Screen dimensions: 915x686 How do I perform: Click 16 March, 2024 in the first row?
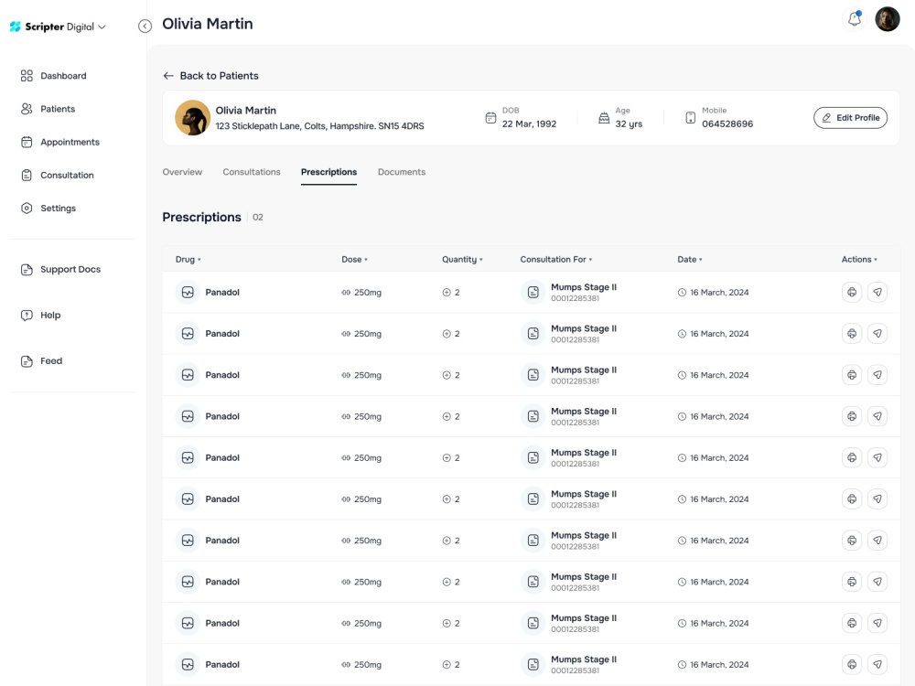click(719, 293)
